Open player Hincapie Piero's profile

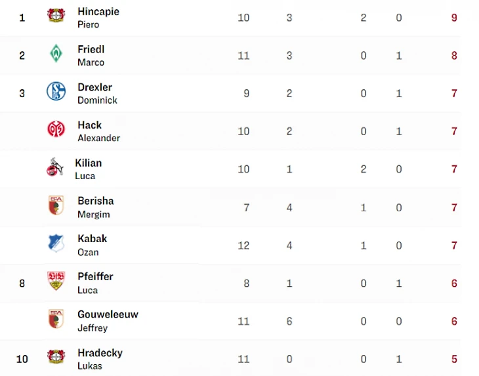point(98,18)
